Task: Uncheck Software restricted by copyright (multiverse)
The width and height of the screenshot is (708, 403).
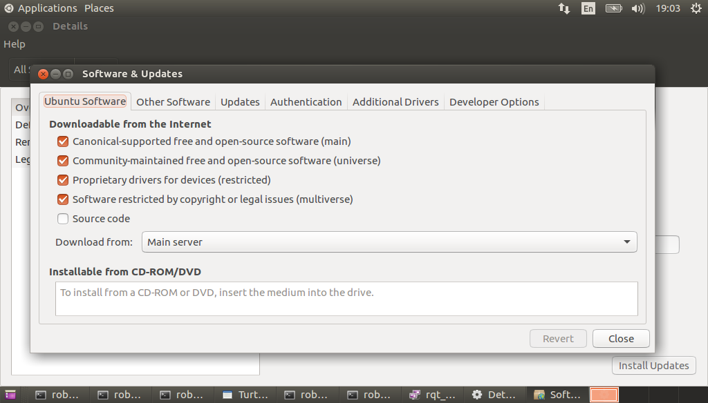Action: point(63,199)
